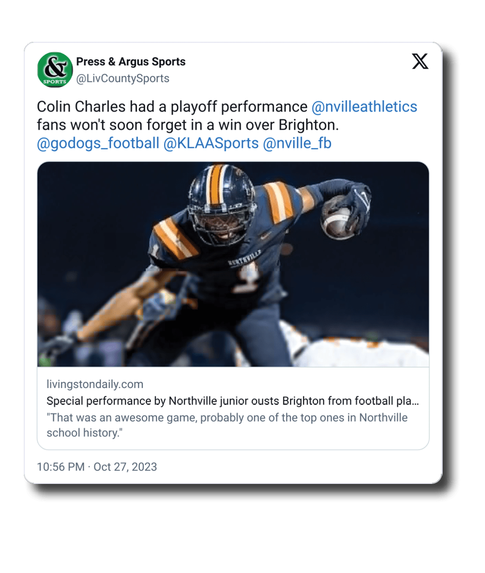Viewport: 485px width, 573px height.
Task: Click the 'Colin Charles had a playoff performance' text
Action: coord(172,107)
